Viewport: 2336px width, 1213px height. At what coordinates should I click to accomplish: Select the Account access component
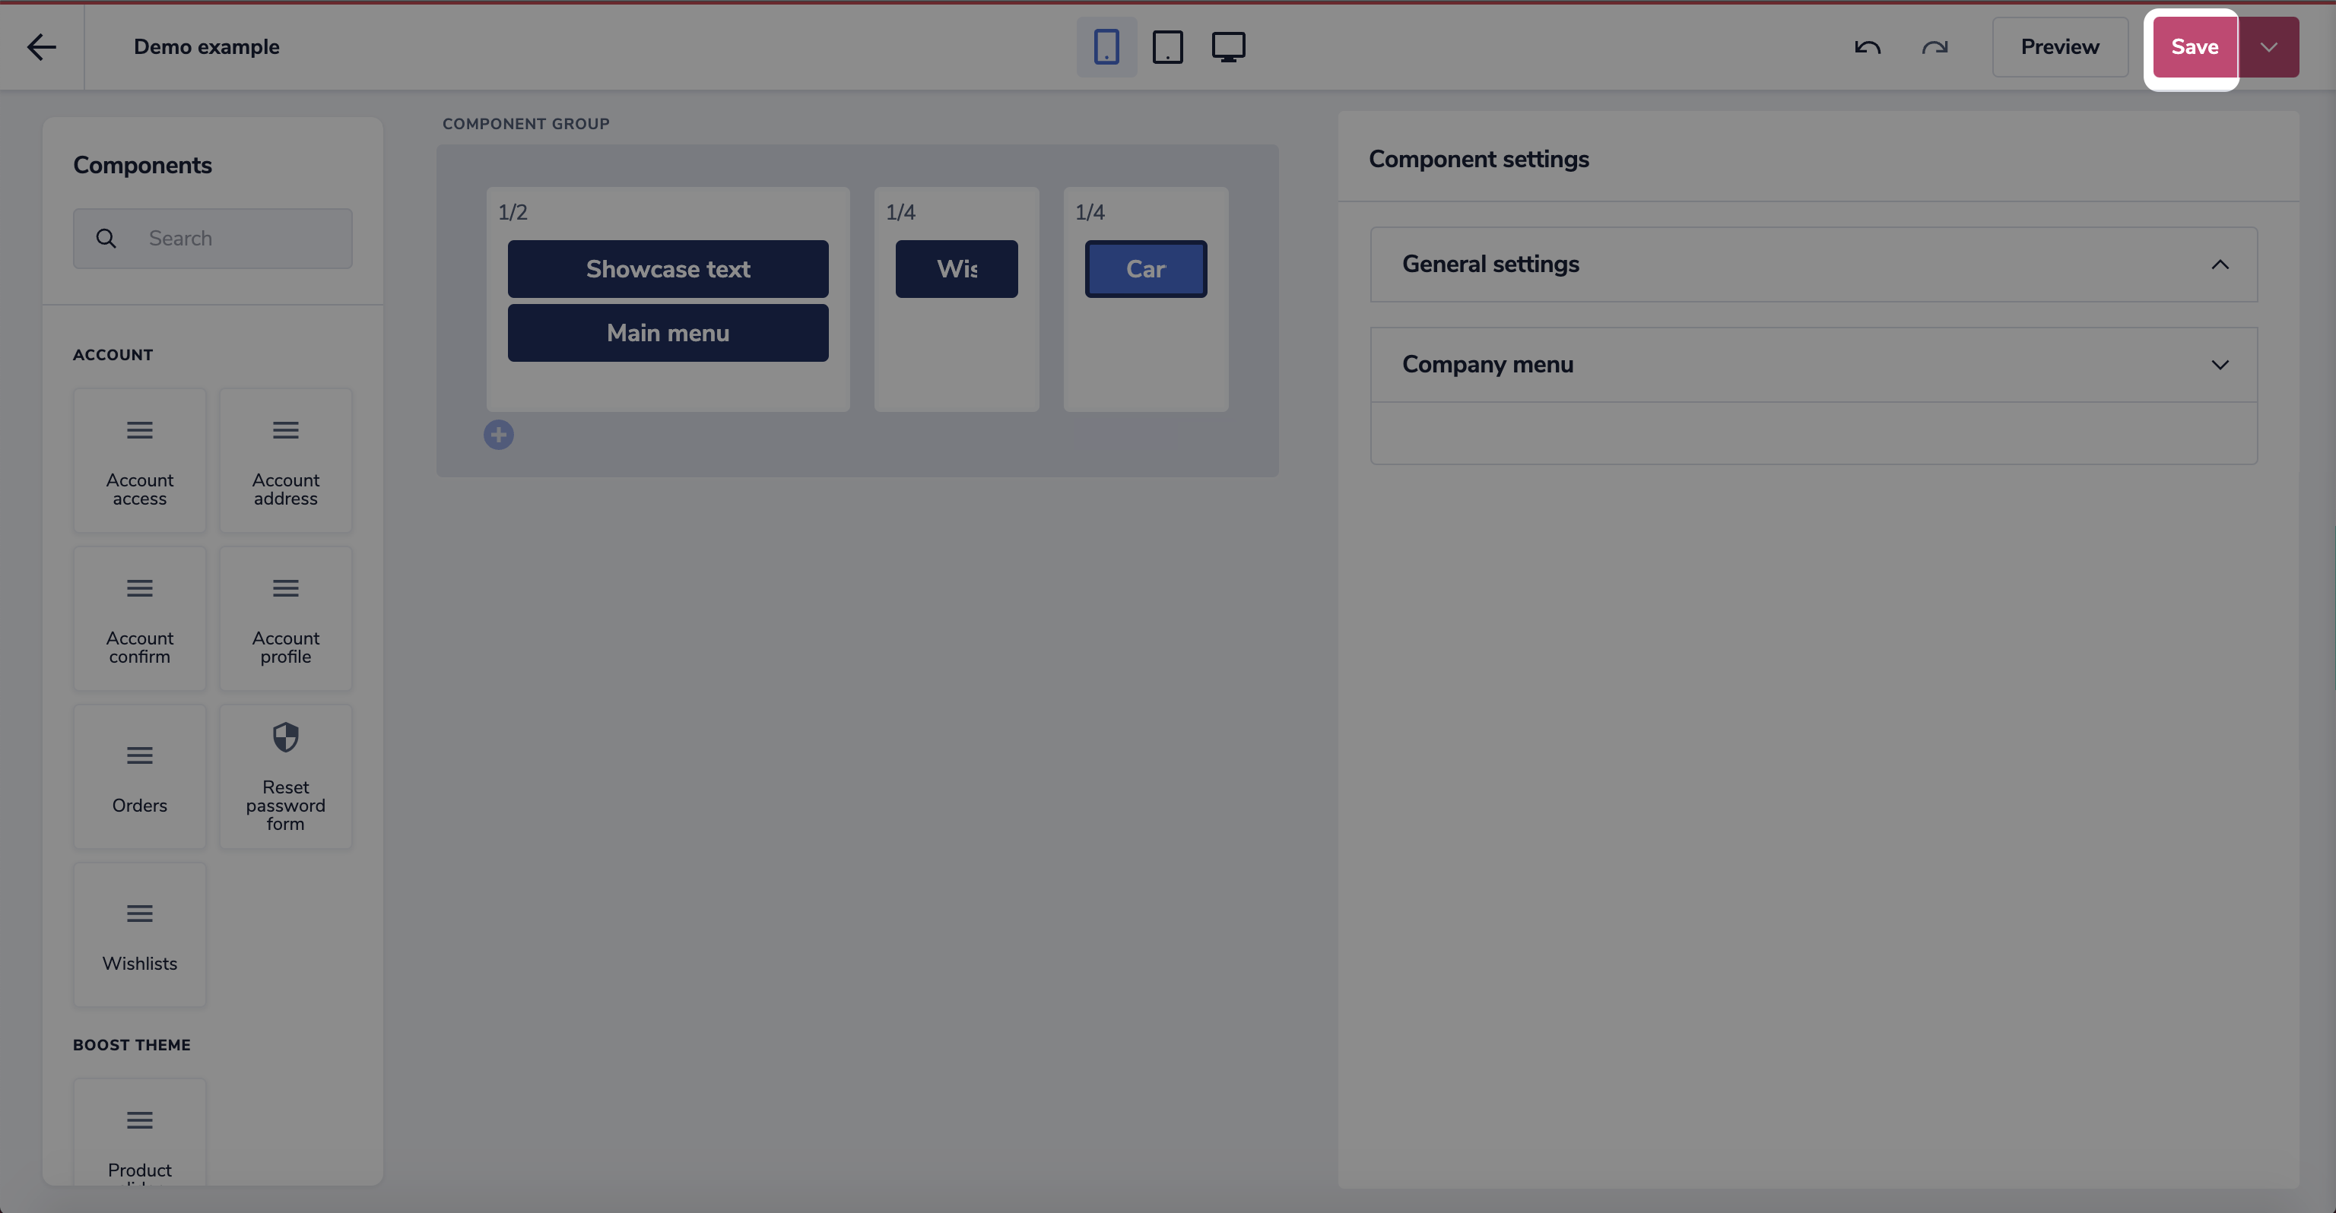140,460
